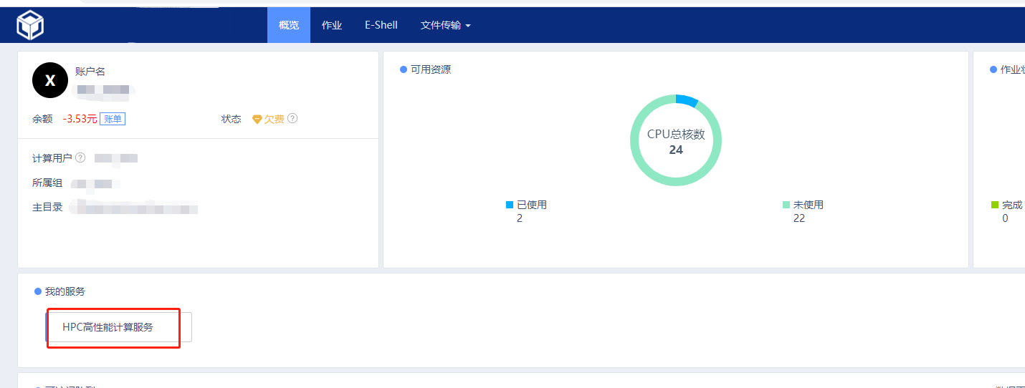Click the blue dot beside 作业 panel title
The image size is (1025, 388).
point(993,70)
